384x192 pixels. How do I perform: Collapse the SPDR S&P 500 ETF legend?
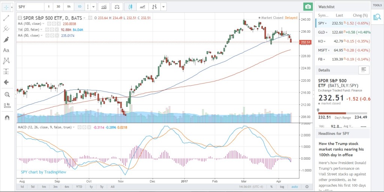click(19, 18)
